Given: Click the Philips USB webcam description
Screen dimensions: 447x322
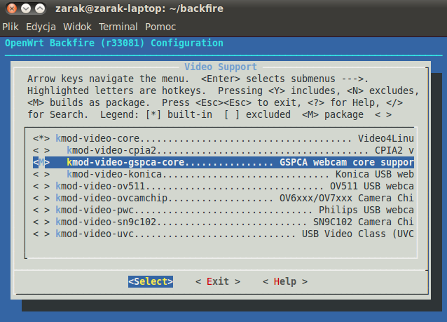Looking at the screenshot, I should [x=366, y=210].
